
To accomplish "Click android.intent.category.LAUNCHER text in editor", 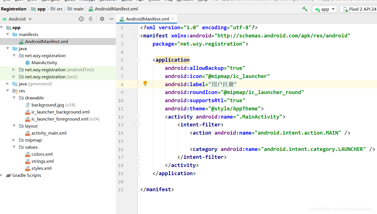I will click(x=313, y=149).
